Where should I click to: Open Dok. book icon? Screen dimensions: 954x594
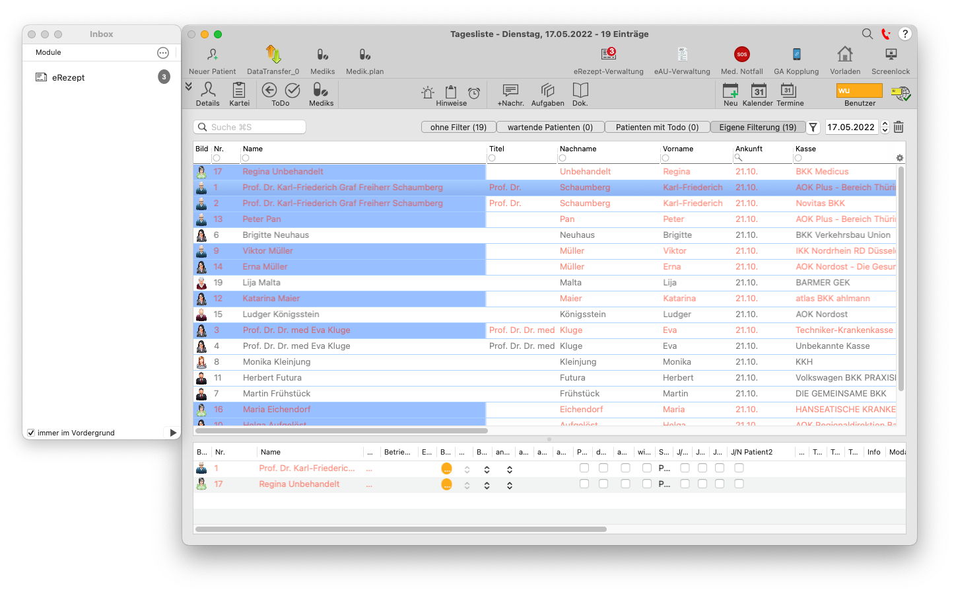pyautogui.click(x=580, y=90)
